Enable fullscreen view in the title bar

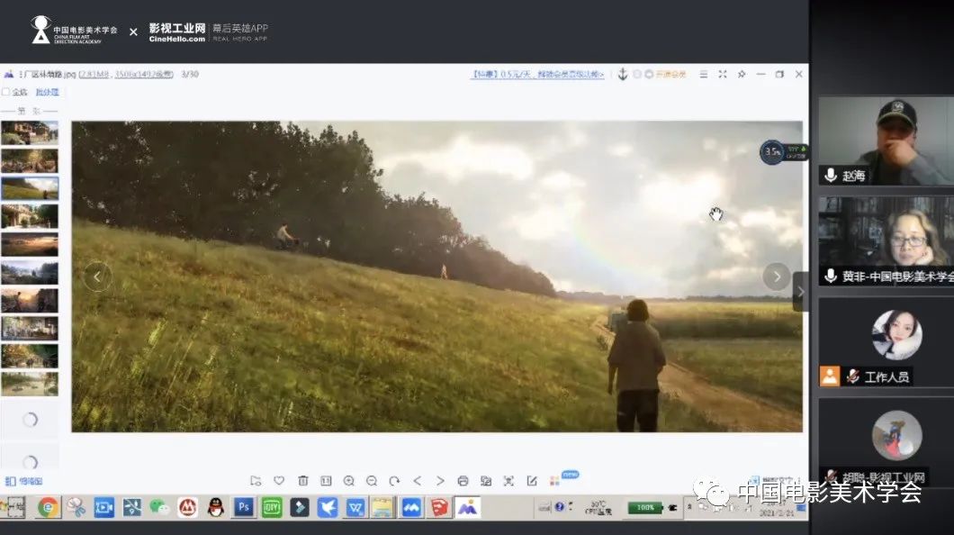tap(723, 75)
